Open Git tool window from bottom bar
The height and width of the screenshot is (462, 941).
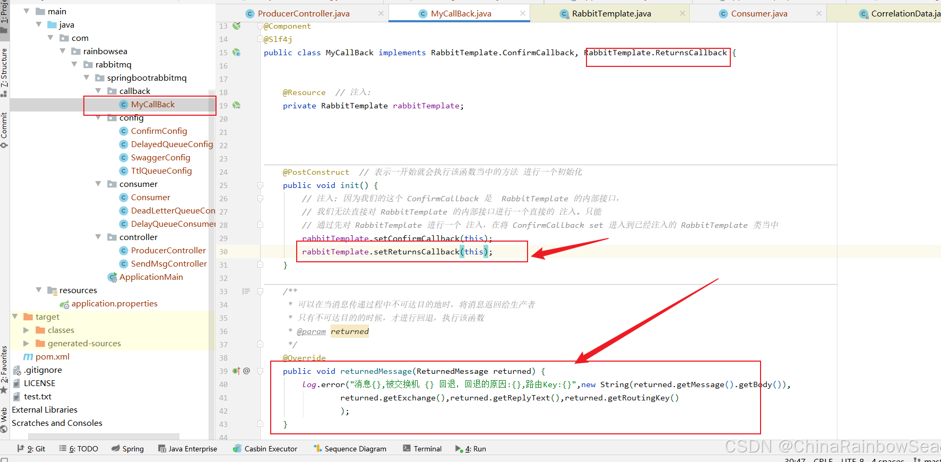coord(31,449)
